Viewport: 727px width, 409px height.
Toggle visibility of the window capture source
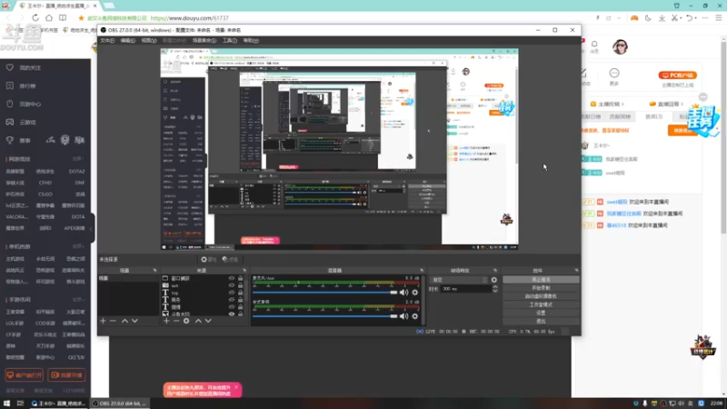[x=232, y=278]
